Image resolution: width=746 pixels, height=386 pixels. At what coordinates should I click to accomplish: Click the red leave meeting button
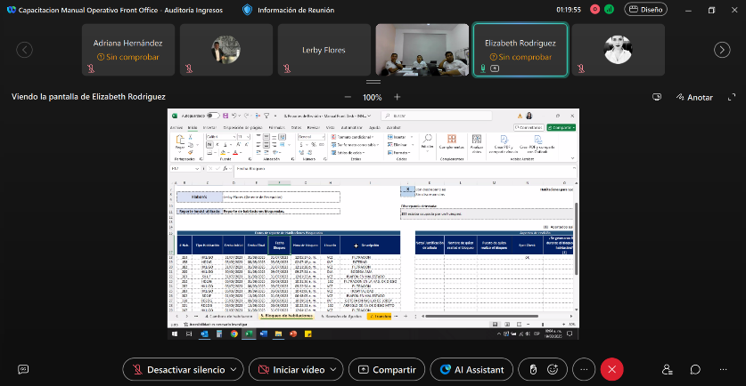[x=611, y=369]
